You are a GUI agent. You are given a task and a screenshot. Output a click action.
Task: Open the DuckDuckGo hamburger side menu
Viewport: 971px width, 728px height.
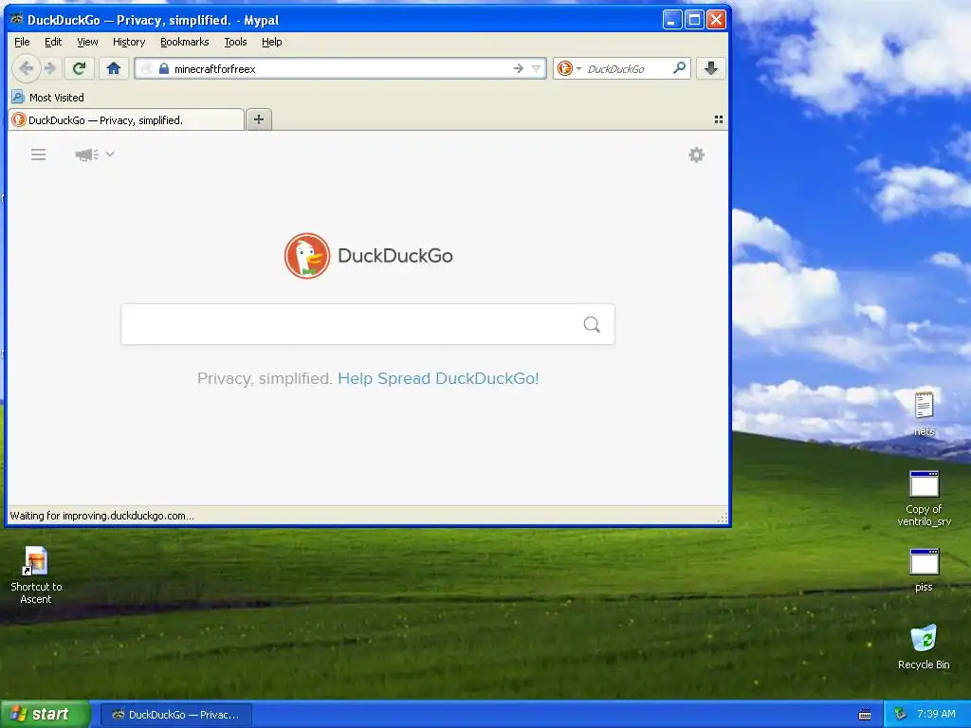(38, 155)
